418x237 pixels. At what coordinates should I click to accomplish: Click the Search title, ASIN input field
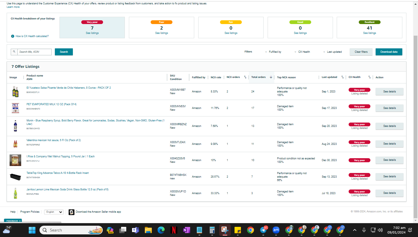35,52
